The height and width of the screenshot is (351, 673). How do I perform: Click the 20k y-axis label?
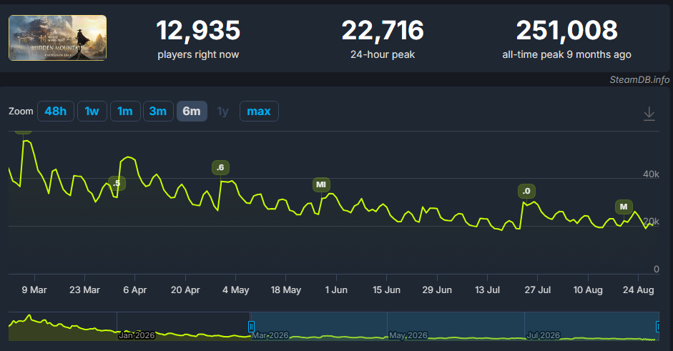click(651, 222)
